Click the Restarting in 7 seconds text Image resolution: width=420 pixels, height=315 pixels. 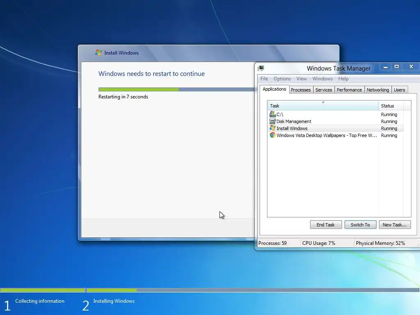[123, 97]
